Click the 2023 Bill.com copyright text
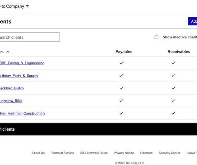 coord(129,163)
